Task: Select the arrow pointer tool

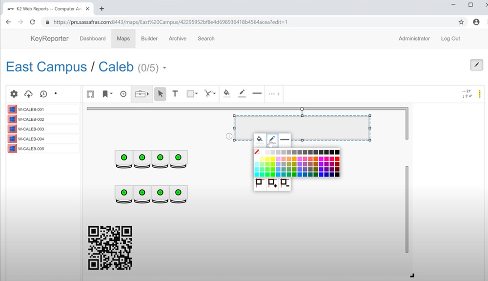Action: (x=160, y=94)
